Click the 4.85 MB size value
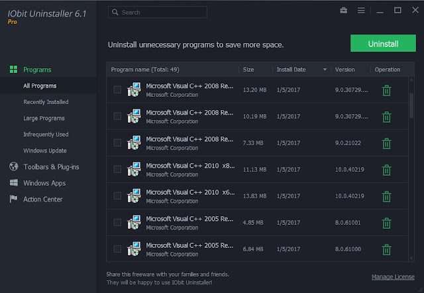The image size is (424, 293). click(253, 222)
